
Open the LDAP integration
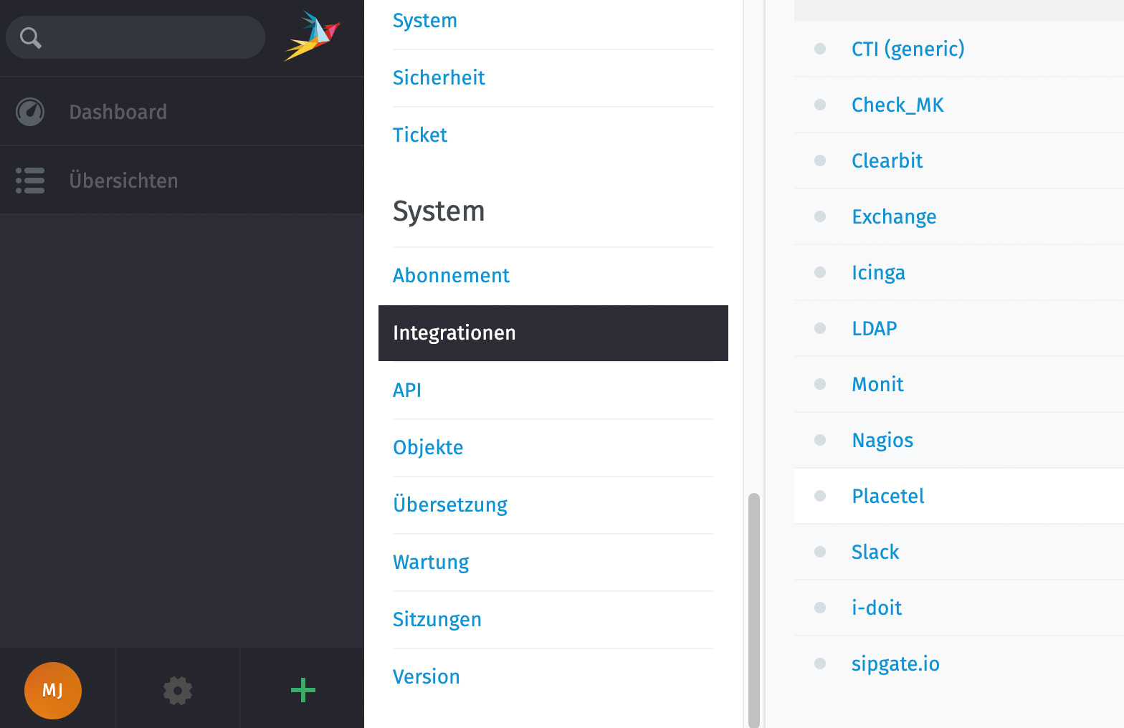tap(874, 328)
